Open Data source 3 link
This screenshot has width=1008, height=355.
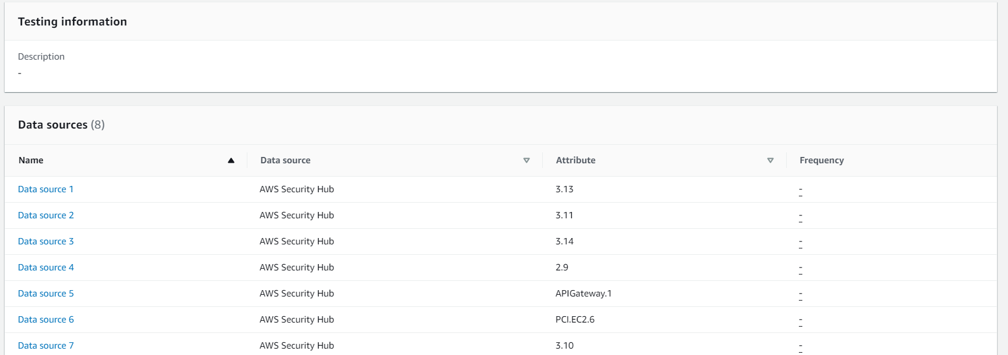(x=46, y=241)
